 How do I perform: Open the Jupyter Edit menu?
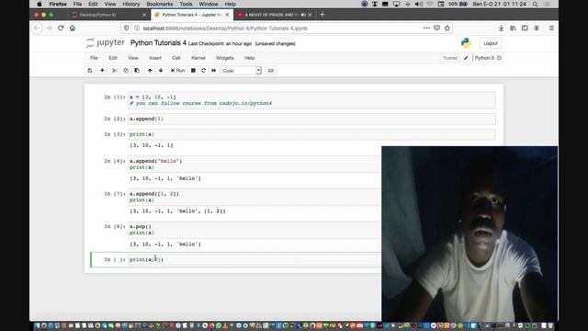pyautogui.click(x=113, y=58)
